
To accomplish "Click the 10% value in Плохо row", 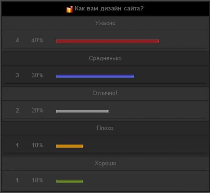I will (38, 145).
